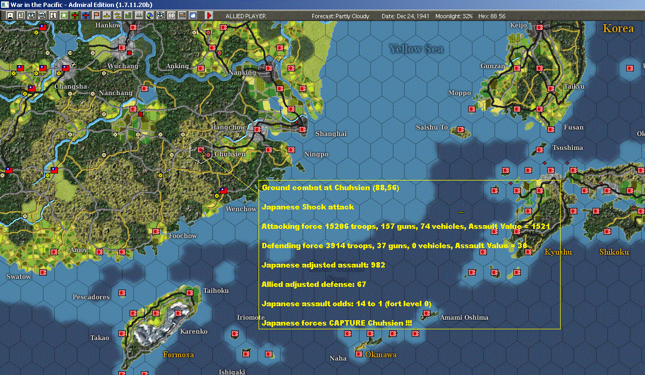
Task: Click the 'ALLIED PLAYER' status label
Action: pyautogui.click(x=246, y=16)
